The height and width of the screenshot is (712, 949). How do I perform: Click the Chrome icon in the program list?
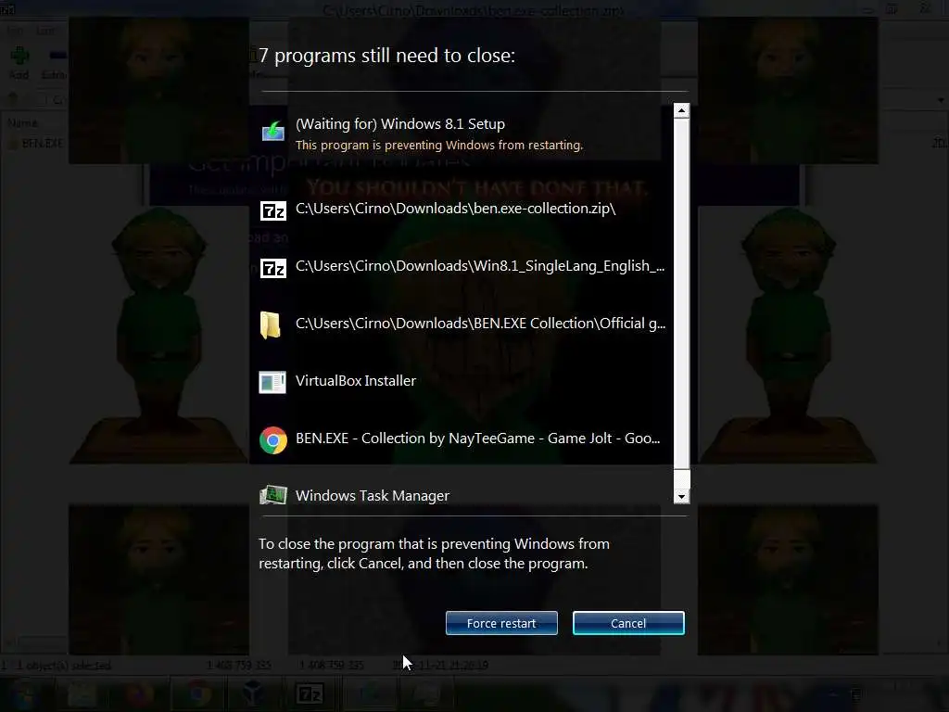point(273,440)
